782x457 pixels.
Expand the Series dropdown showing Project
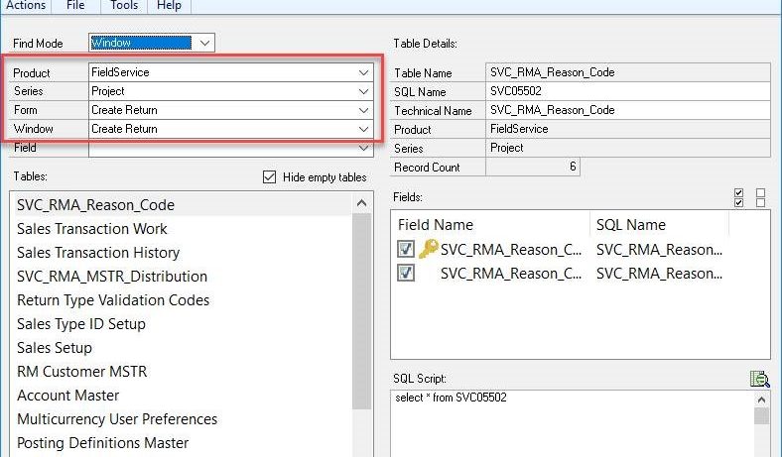(363, 91)
